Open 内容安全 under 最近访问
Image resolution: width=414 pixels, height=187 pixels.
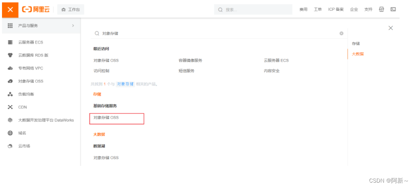pos(272,71)
